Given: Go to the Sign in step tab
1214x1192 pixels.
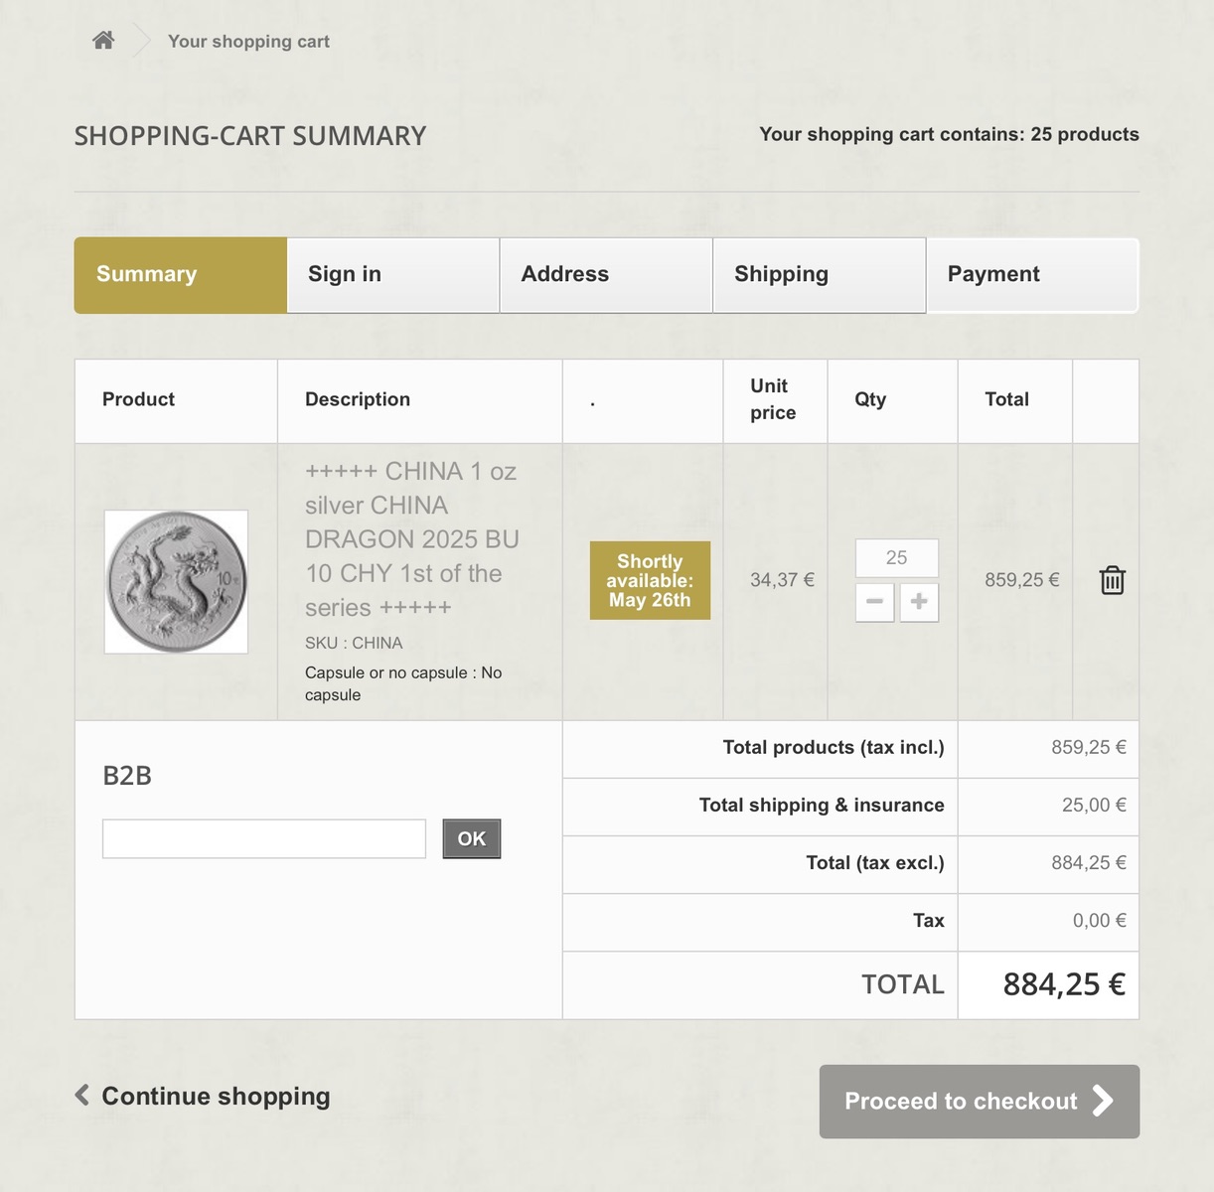Looking at the screenshot, I should pos(392,275).
